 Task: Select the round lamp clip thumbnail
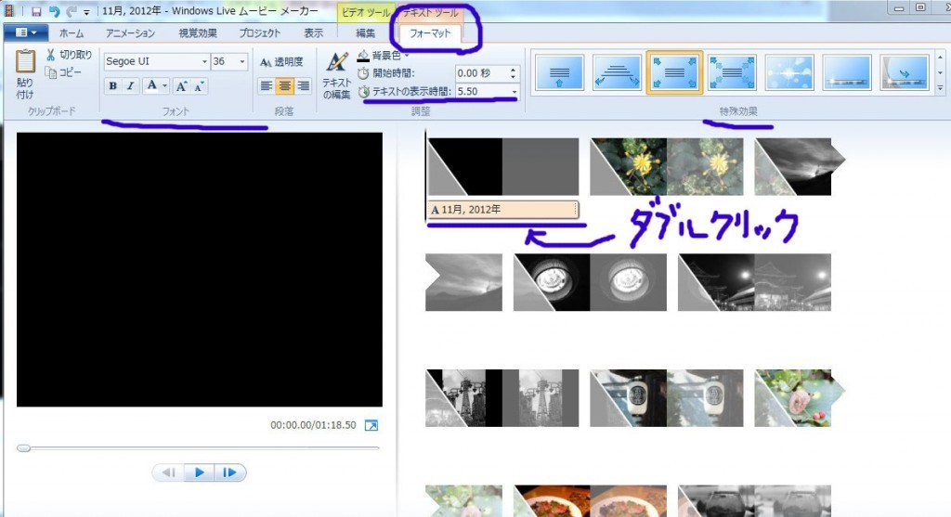pyautogui.click(x=590, y=282)
